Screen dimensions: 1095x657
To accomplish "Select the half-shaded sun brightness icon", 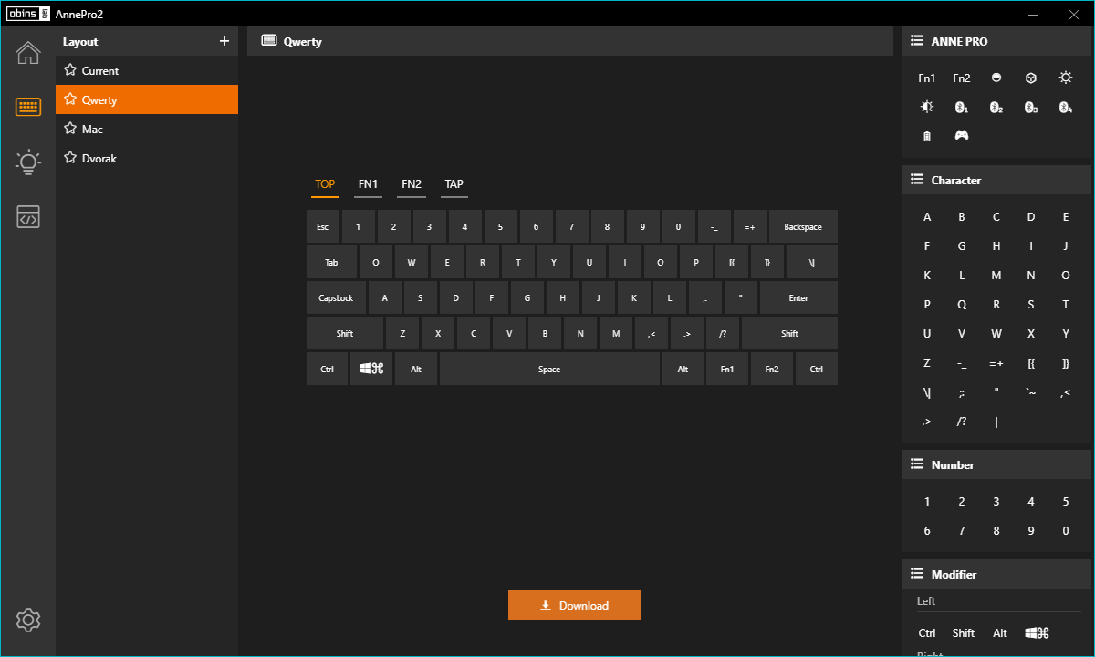I will (x=927, y=108).
